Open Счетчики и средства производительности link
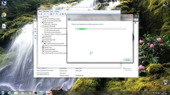This screenshot has height=95, width=170. (x=43, y=74)
